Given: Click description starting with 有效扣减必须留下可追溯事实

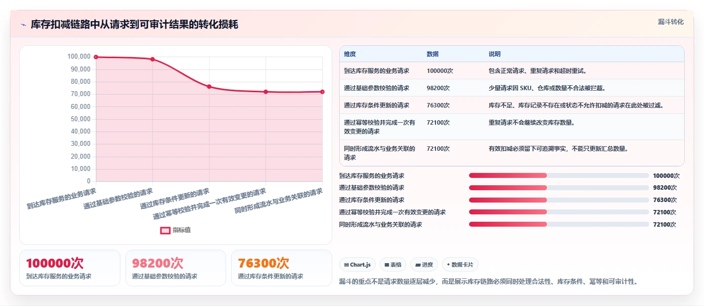Looking at the screenshot, I should 558,149.
